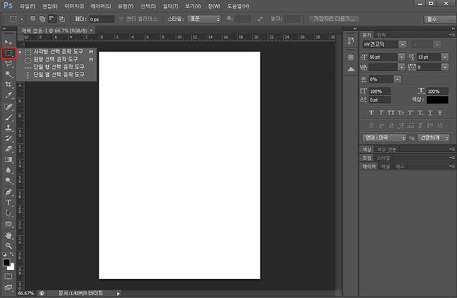Viewport: 457px width, 298px height.
Task: Open the HY견고딕 font family dropdown
Action: coord(402,44)
